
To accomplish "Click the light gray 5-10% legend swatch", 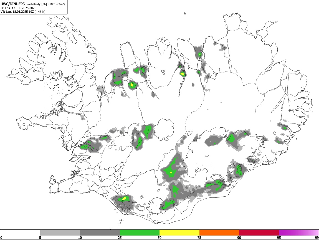I will pyautogui.click(x=60, y=233).
